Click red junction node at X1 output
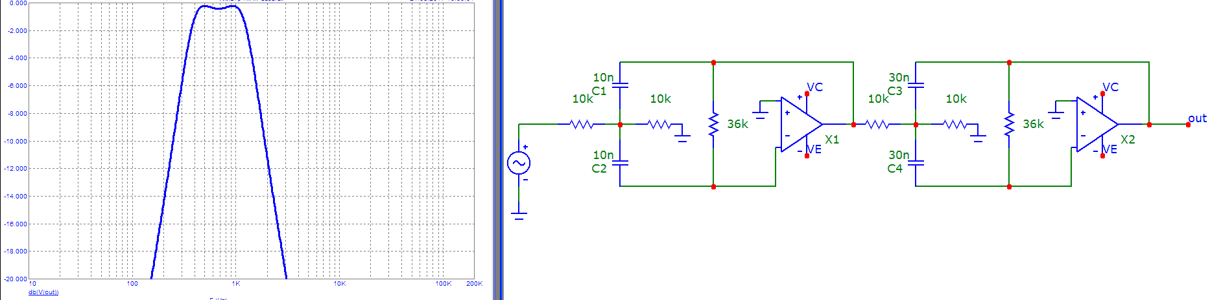1210x300 pixels. pos(853,124)
